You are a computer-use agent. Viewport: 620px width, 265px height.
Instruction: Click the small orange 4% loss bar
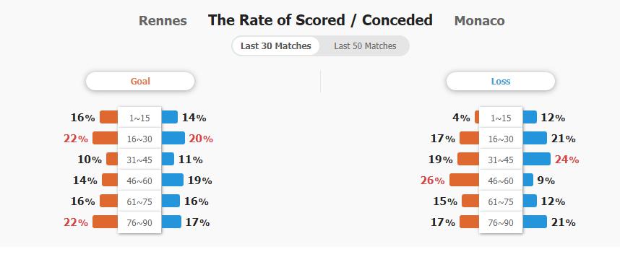(x=477, y=117)
